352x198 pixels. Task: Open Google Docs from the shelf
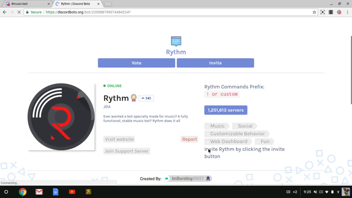(56, 192)
